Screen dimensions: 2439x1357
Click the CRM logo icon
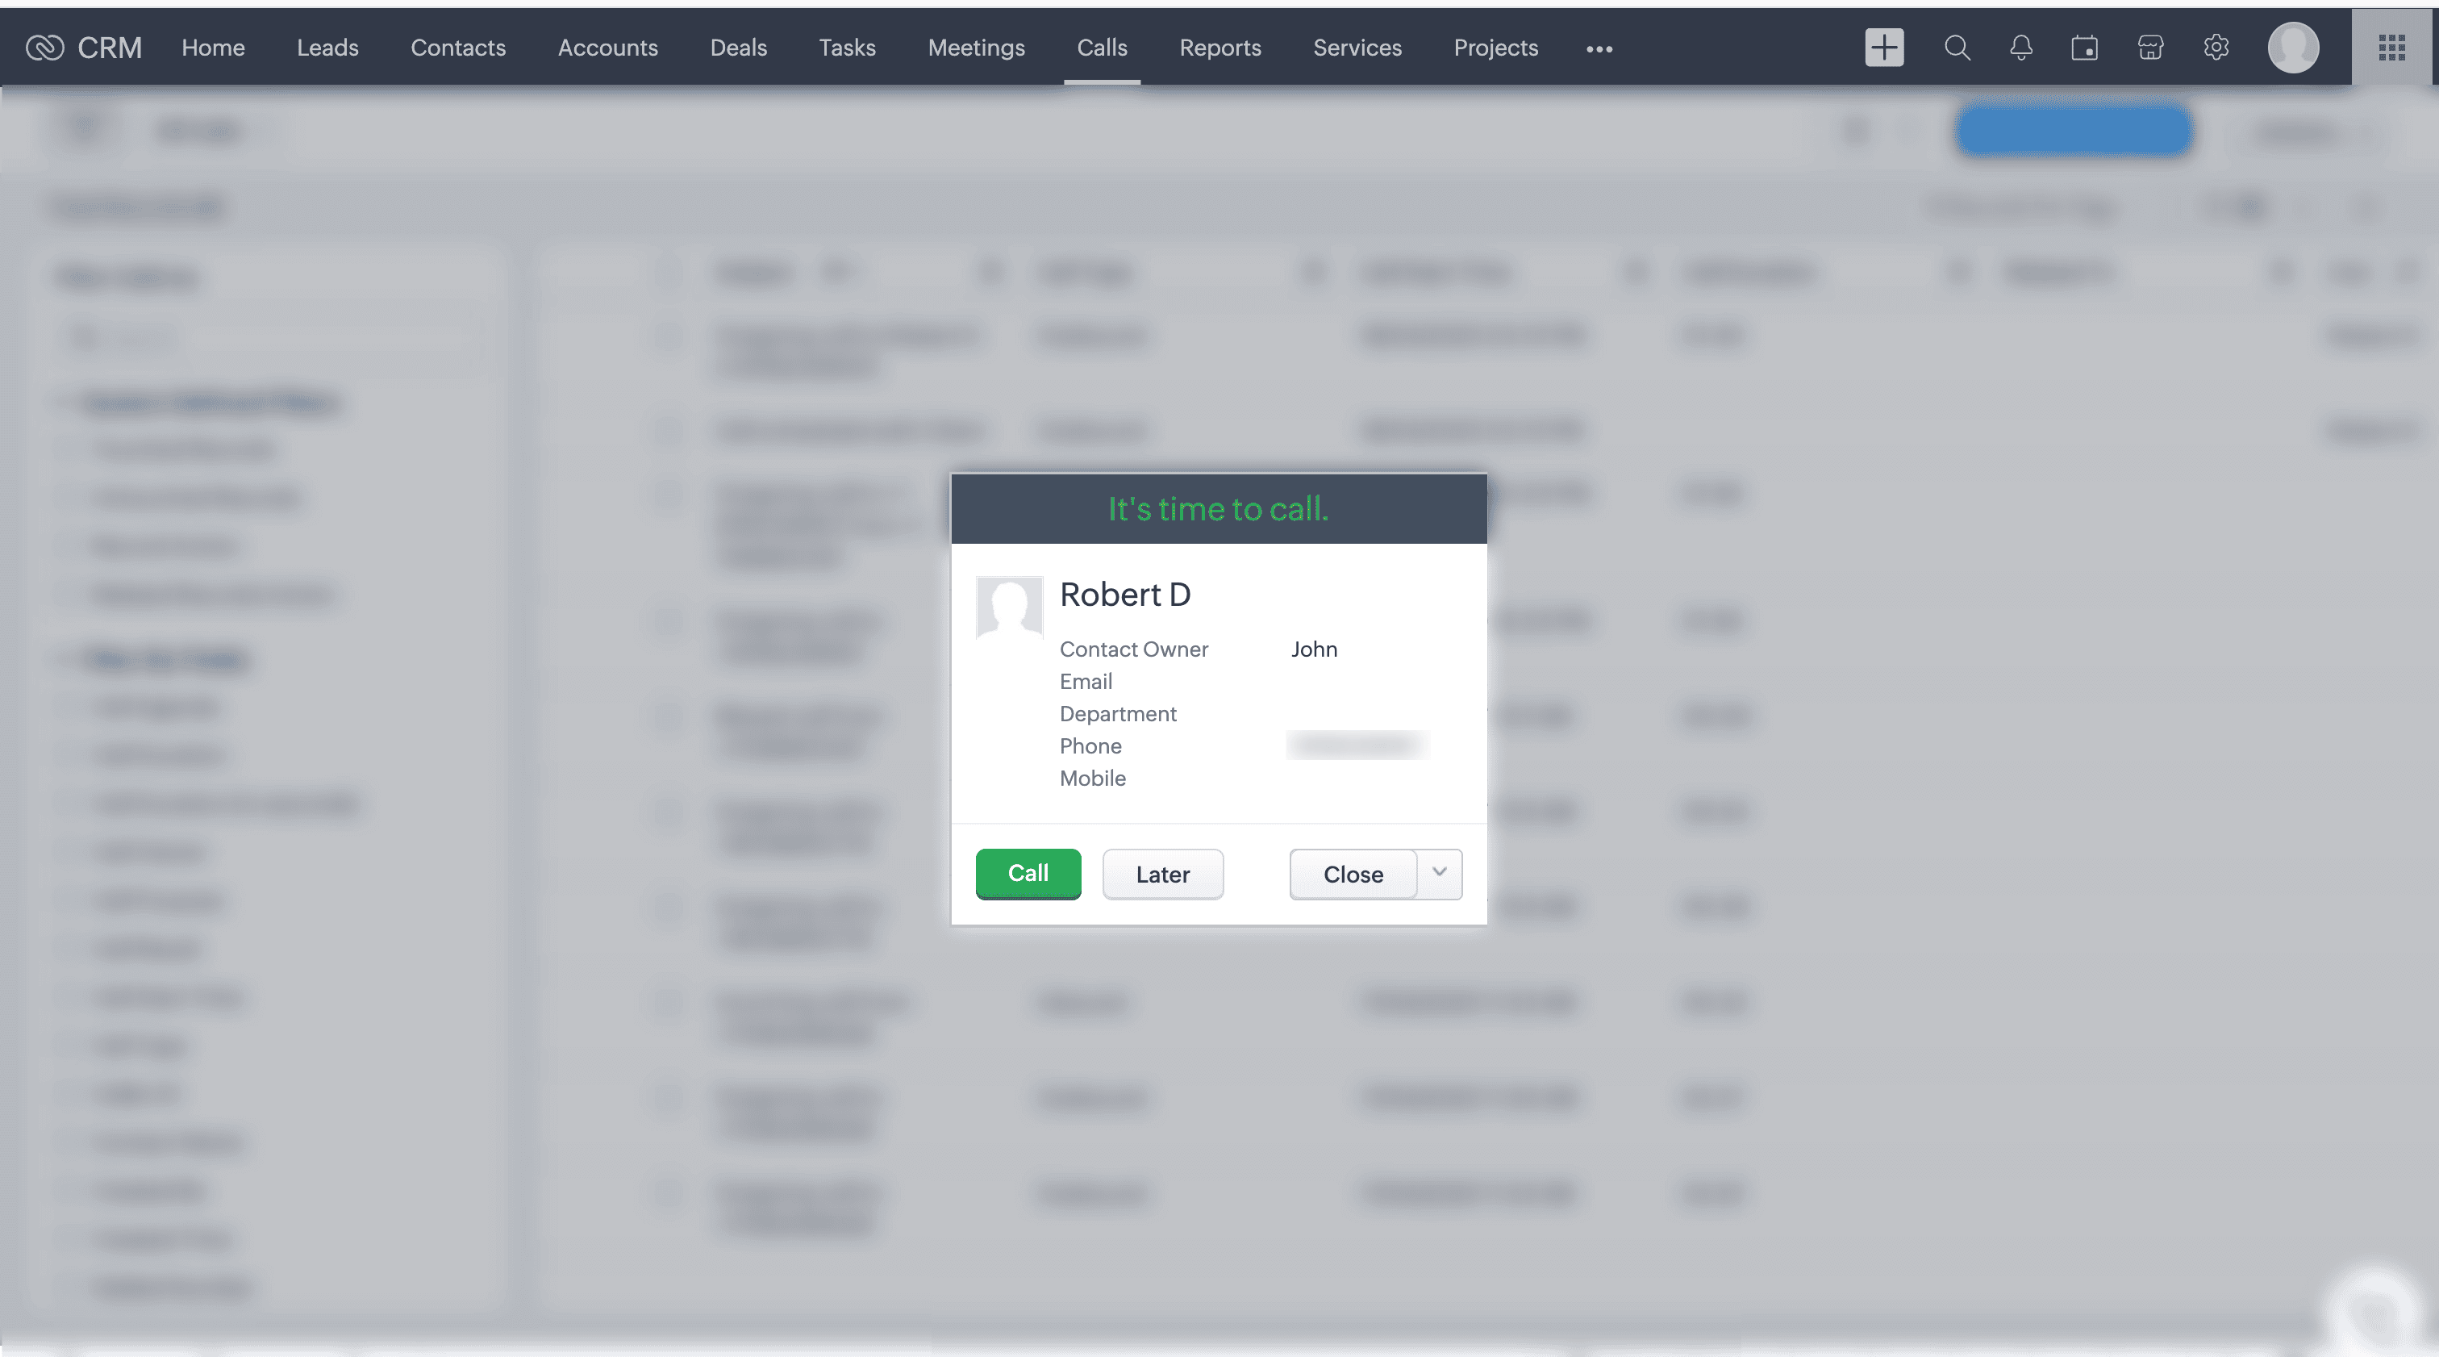[44, 48]
